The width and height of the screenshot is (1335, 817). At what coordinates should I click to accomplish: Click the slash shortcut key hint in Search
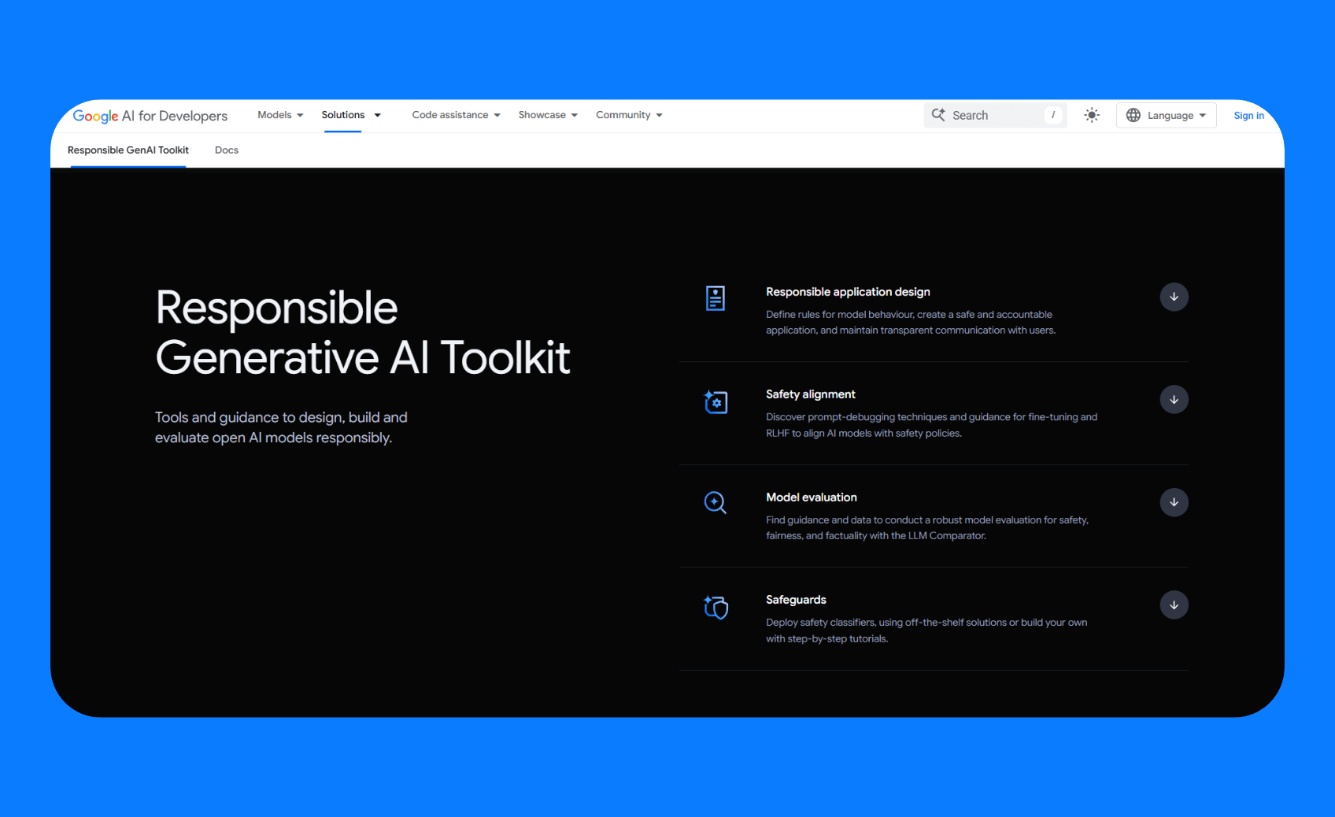tap(1053, 115)
